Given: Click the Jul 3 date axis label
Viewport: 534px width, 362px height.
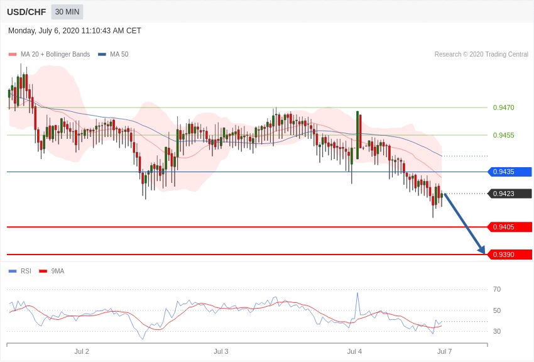Looking at the screenshot, I should pos(221,351).
